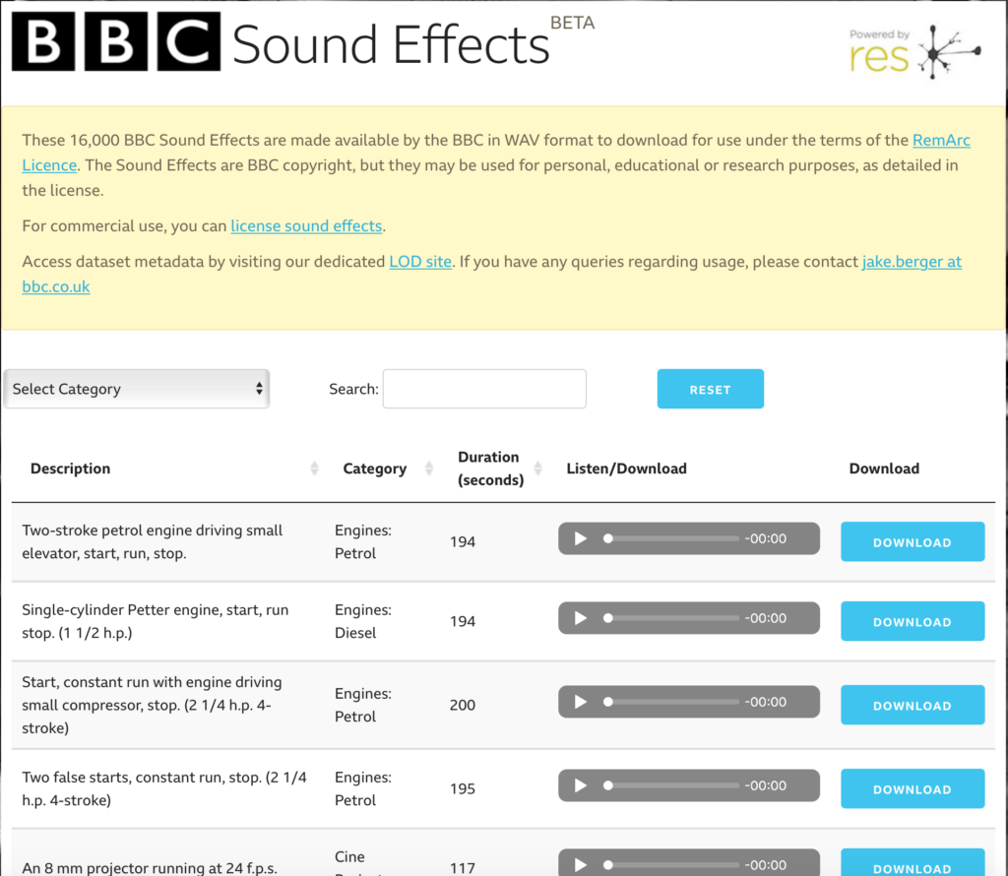Click the BBC logo blocks
Viewport: 1008px width, 876px height.
[116, 41]
